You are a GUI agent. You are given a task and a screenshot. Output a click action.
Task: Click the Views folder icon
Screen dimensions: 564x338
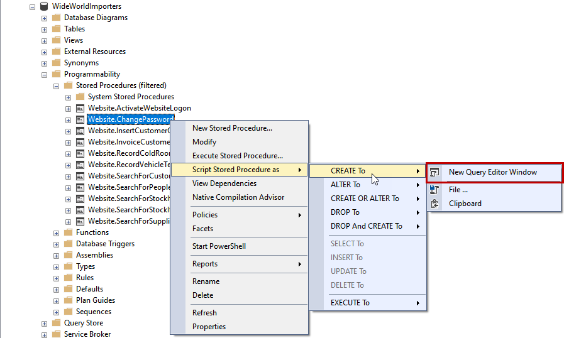tap(56, 40)
